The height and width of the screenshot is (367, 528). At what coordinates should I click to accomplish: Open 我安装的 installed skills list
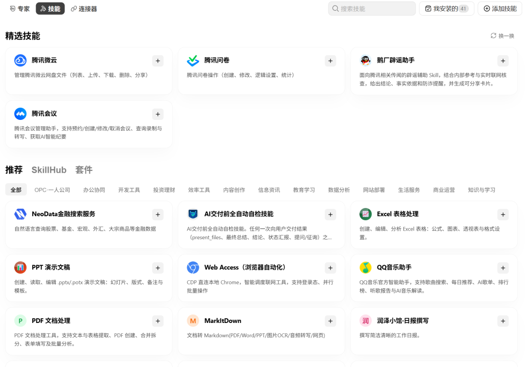coord(446,9)
